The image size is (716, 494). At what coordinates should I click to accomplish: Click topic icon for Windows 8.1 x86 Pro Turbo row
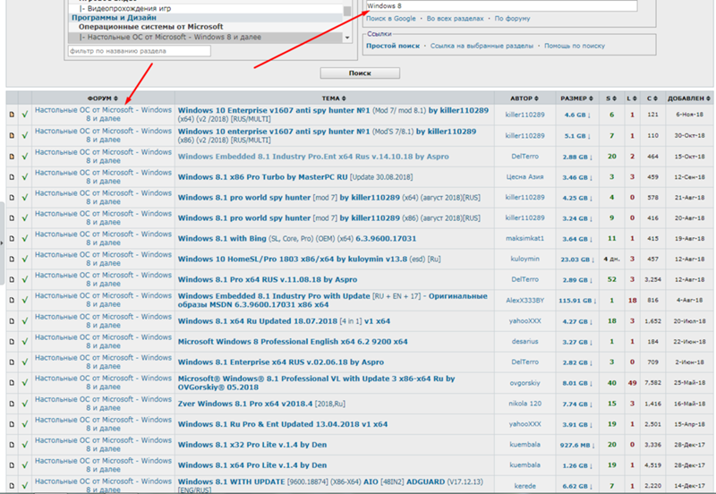pyautogui.click(x=12, y=176)
